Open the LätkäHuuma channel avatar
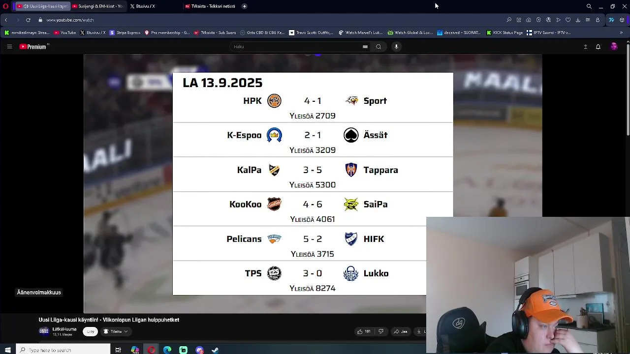The height and width of the screenshot is (354, 630). (44, 331)
